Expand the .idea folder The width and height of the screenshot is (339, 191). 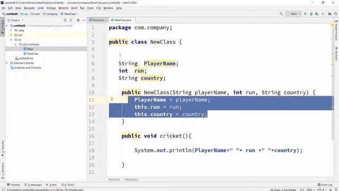11,30
